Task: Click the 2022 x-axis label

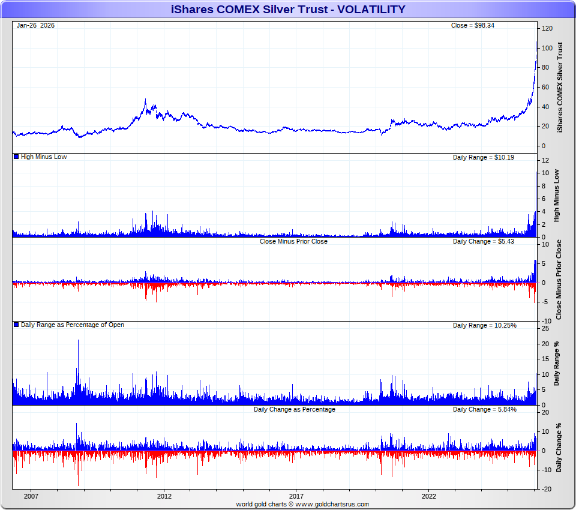Action: (x=428, y=496)
